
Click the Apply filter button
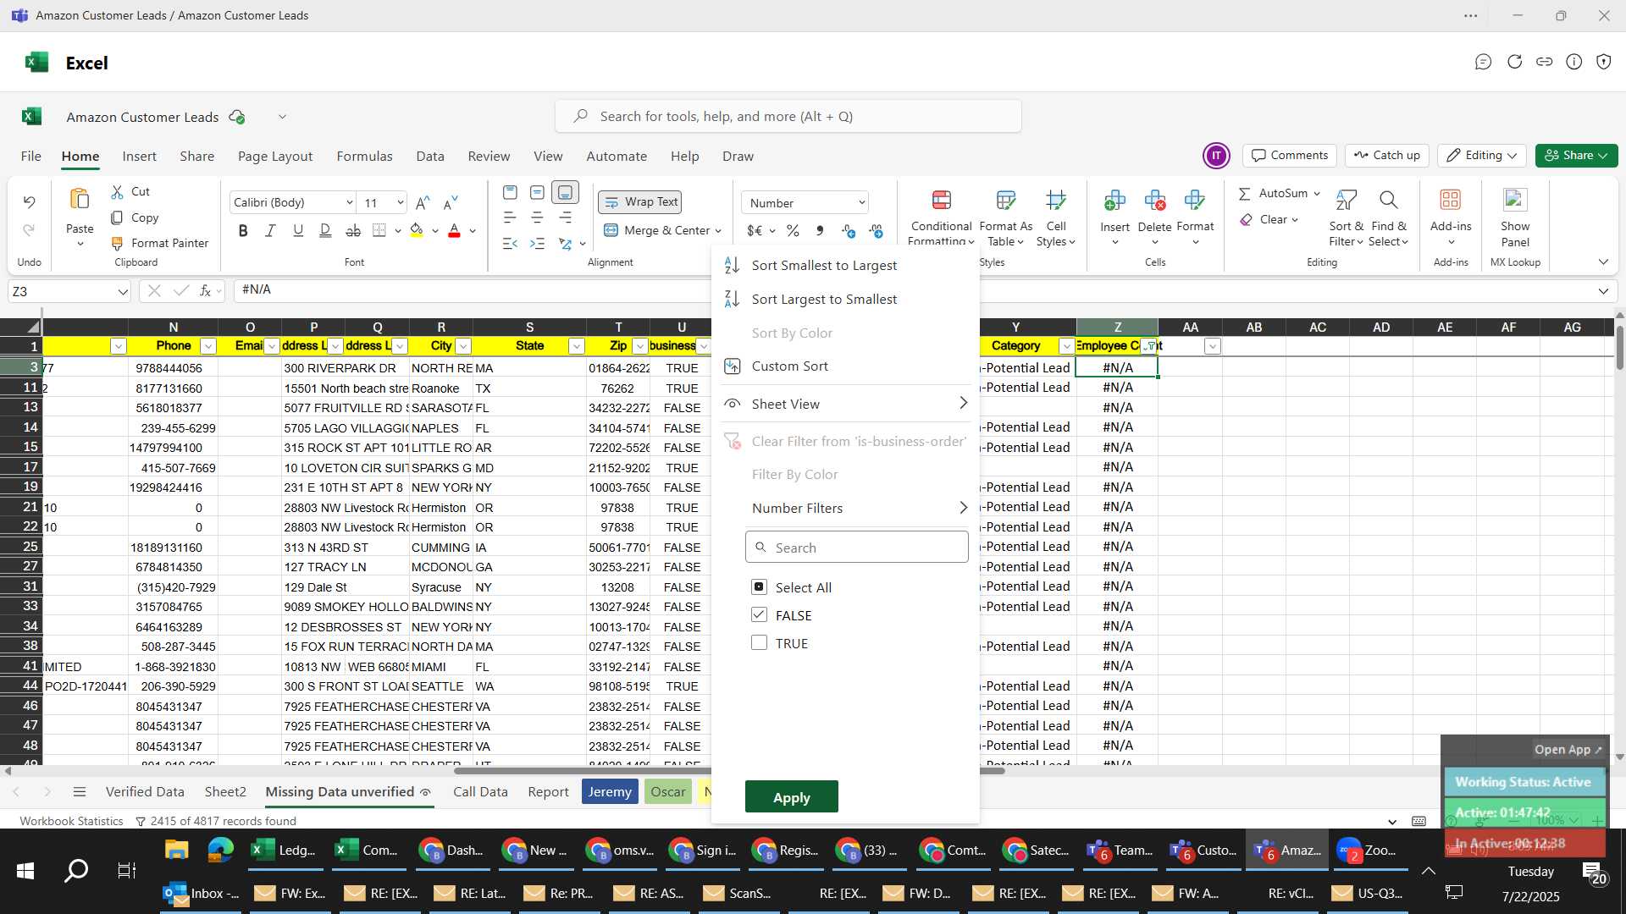pos(791,796)
